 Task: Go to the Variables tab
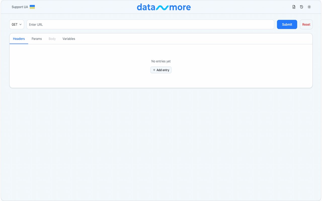click(69, 39)
